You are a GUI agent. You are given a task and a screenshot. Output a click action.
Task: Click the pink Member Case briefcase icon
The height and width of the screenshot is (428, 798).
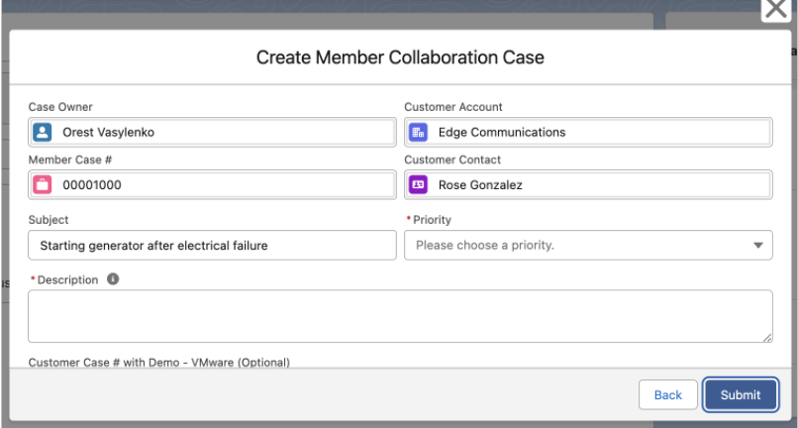[x=42, y=184]
